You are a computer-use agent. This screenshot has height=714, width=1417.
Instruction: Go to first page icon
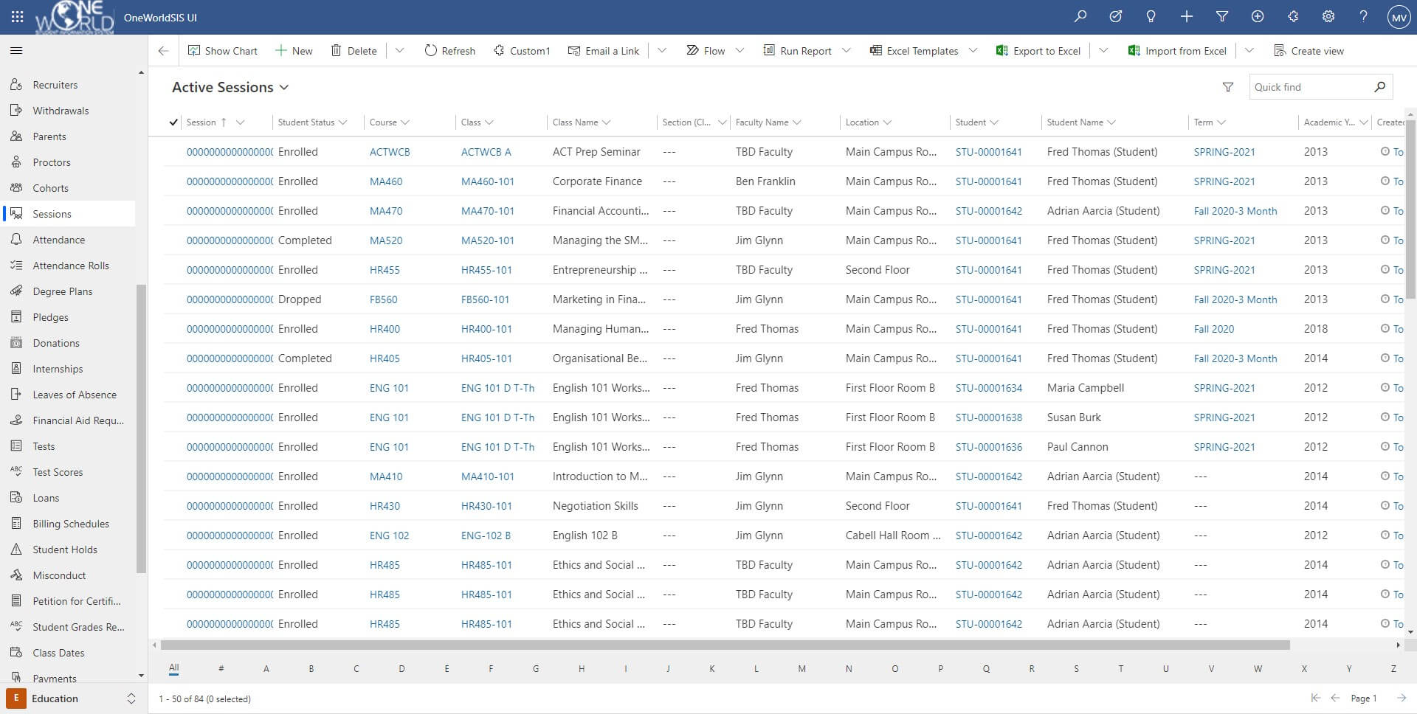click(1315, 698)
